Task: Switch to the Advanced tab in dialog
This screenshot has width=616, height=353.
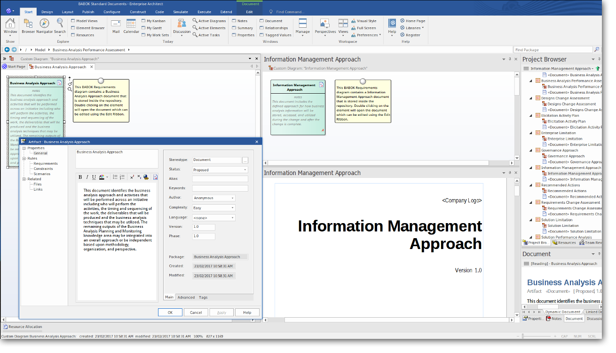Action: [x=186, y=297]
